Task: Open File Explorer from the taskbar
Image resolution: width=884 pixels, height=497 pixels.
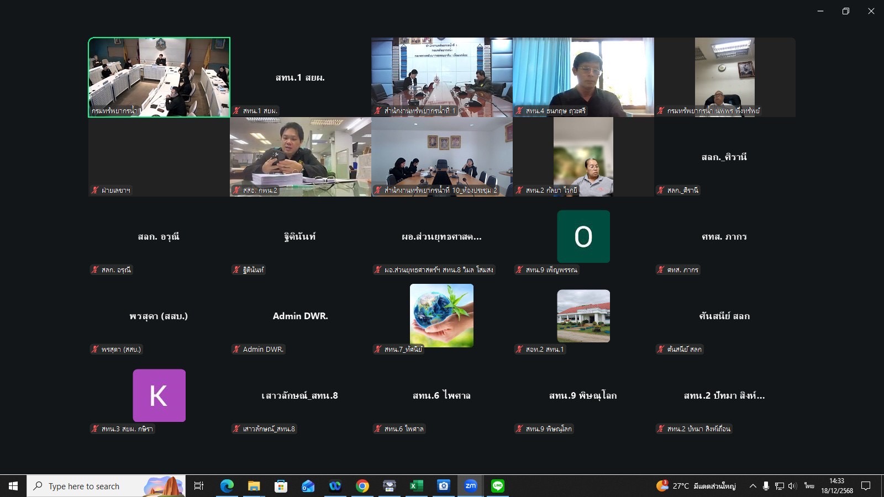Action: pyautogui.click(x=254, y=486)
